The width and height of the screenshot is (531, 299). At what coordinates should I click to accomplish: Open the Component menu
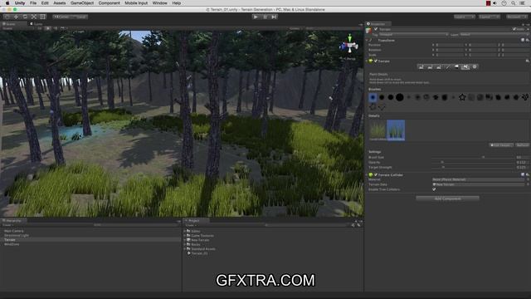point(109,3)
